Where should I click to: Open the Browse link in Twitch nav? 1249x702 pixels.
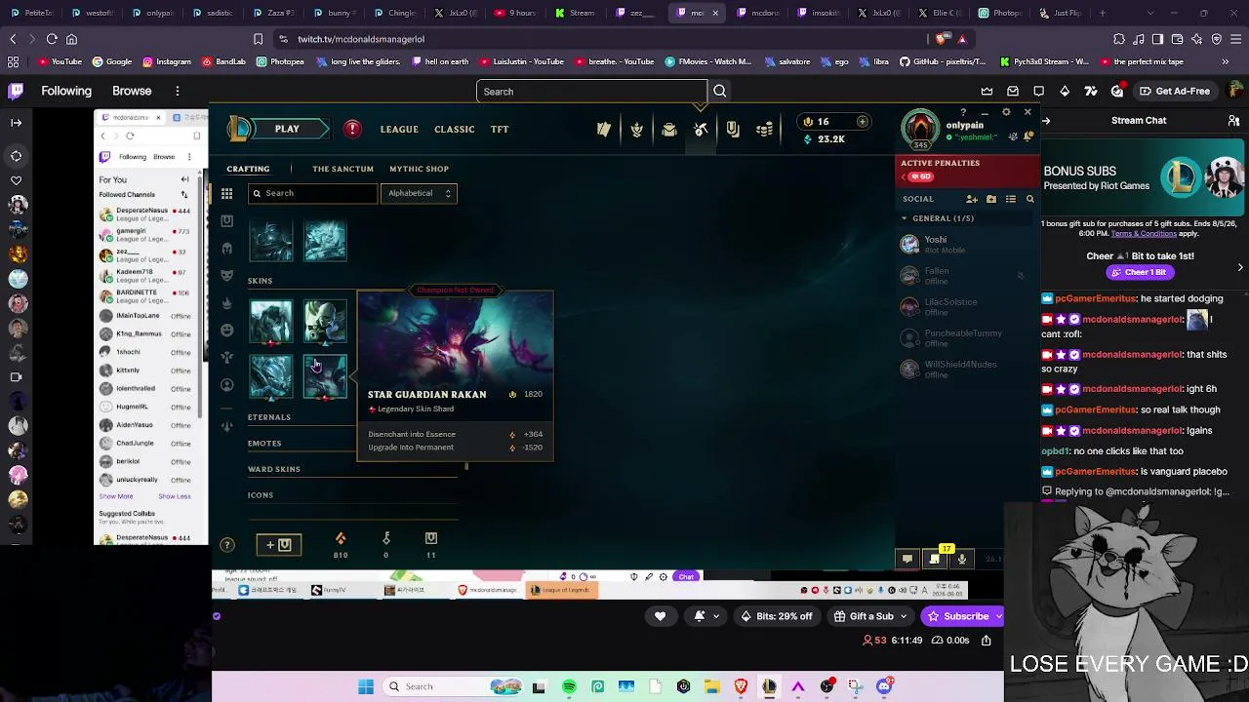tap(132, 92)
